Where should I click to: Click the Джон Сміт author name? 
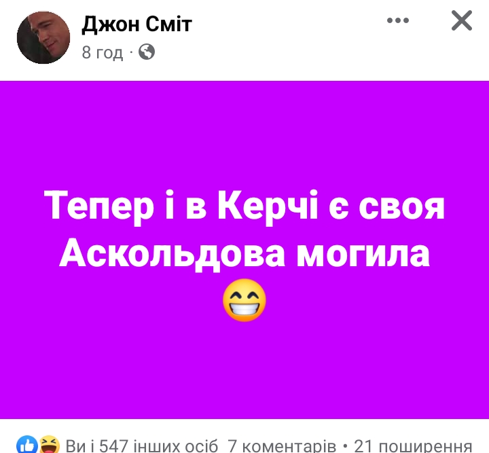[x=137, y=24]
